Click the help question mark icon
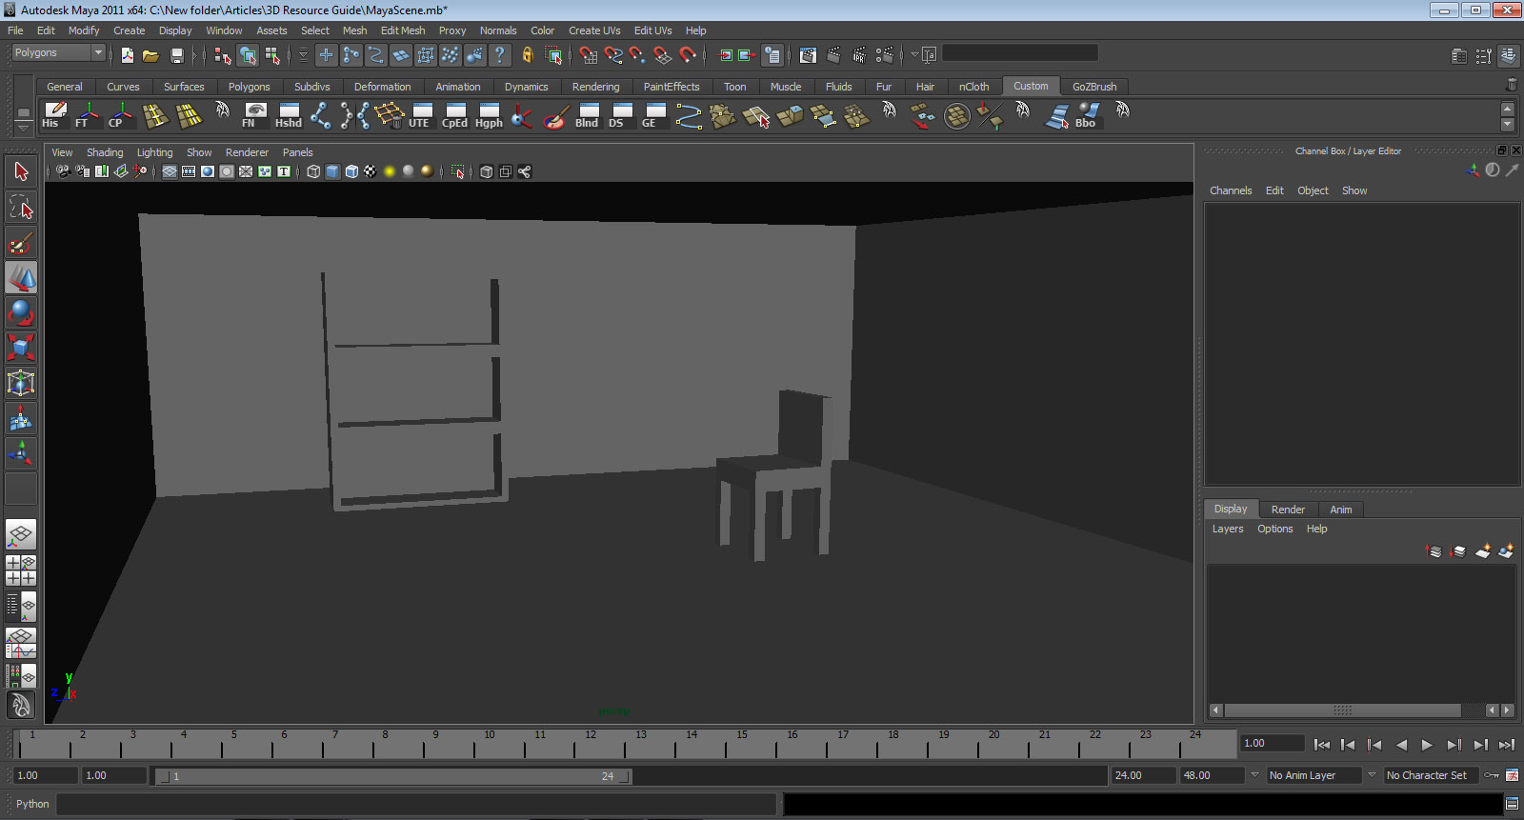This screenshot has height=820, width=1524. [499, 55]
